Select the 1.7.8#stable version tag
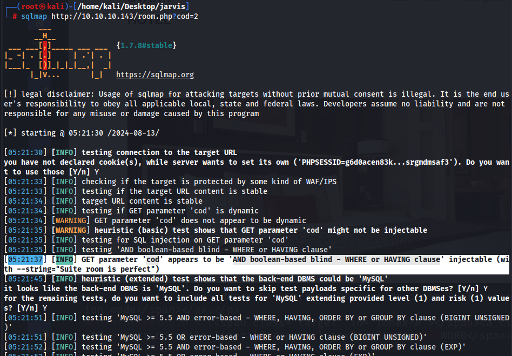 pos(146,45)
